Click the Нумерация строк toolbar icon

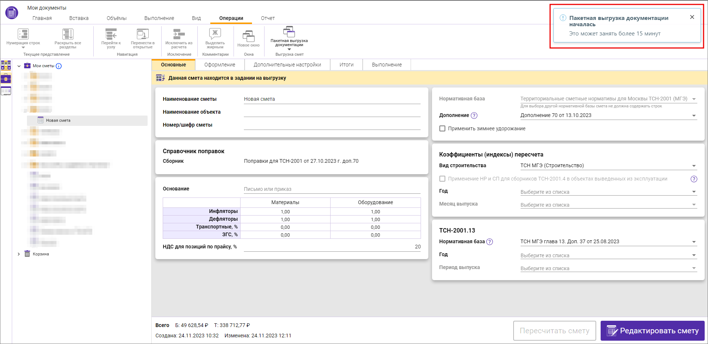click(x=23, y=34)
